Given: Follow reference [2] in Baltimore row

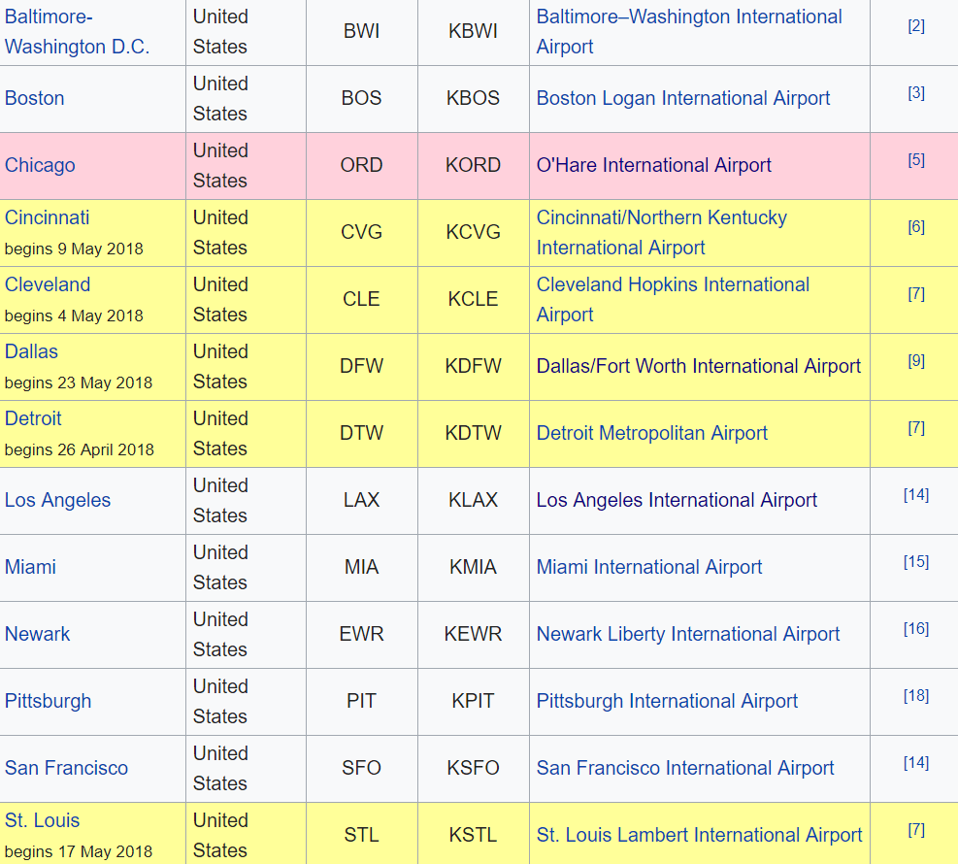Looking at the screenshot, I should [916, 26].
